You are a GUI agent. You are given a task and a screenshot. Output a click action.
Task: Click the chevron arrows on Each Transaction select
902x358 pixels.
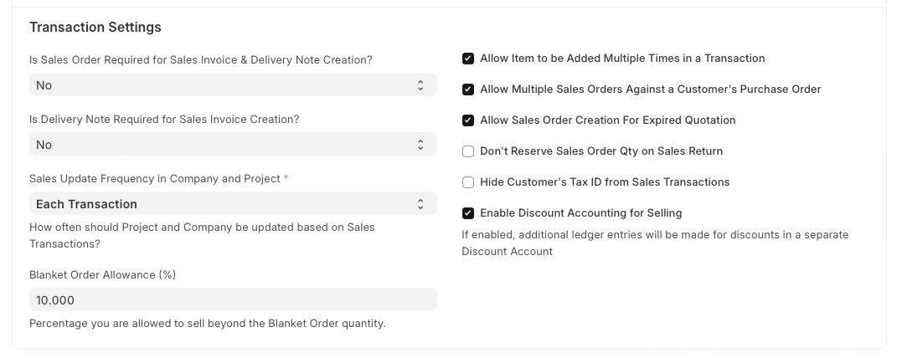pyautogui.click(x=420, y=204)
